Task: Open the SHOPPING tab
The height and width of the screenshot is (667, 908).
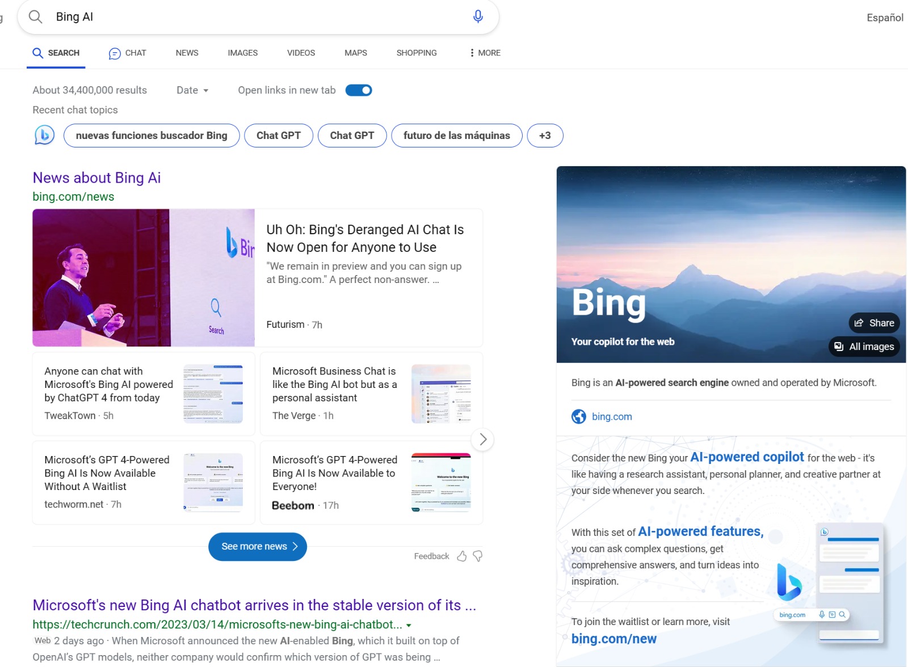Action: [417, 53]
